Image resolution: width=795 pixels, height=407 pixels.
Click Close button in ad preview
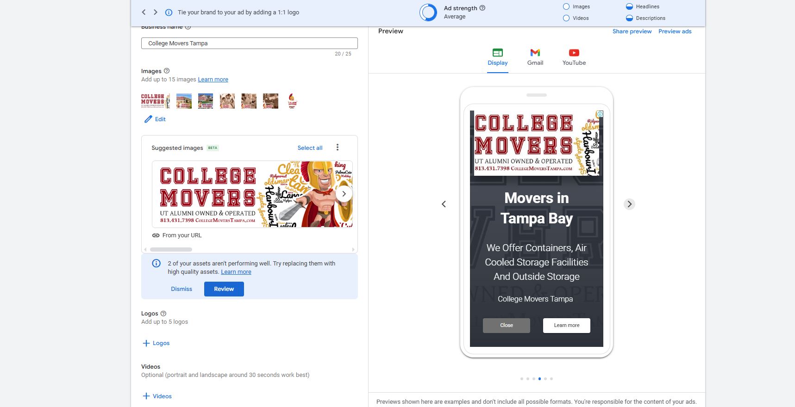pyautogui.click(x=507, y=326)
